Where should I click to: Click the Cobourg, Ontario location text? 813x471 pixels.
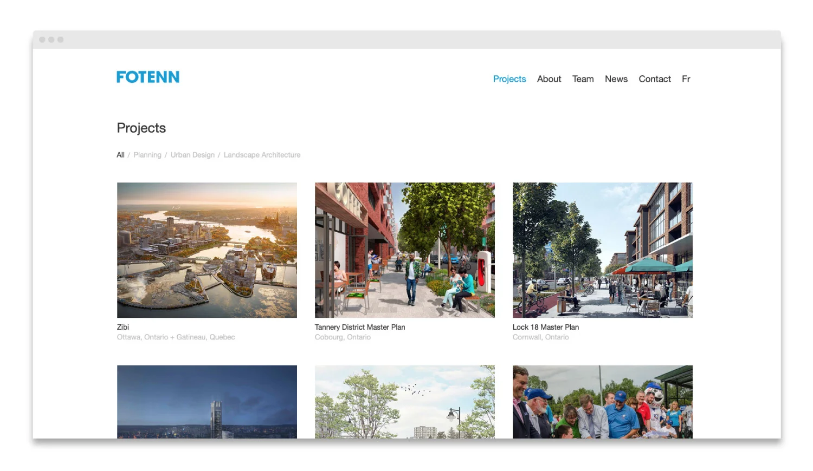(x=343, y=337)
